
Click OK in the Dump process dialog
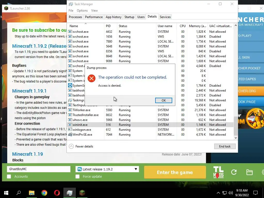point(163,100)
